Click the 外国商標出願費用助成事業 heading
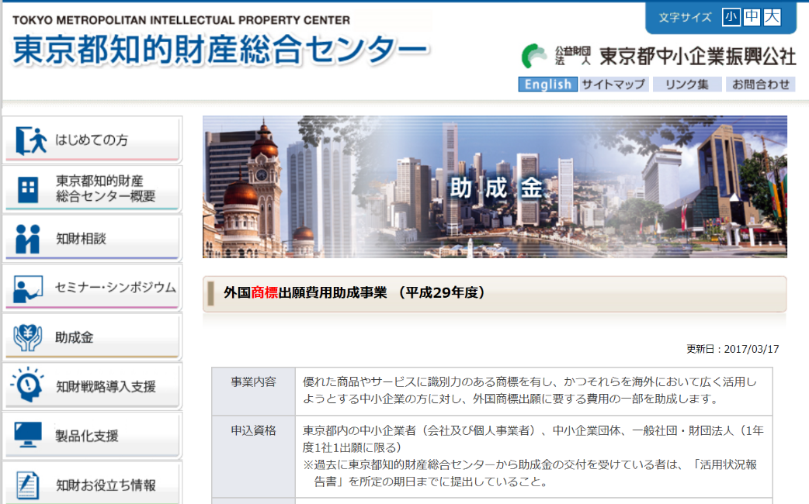The height and width of the screenshot is (504, 809). point(354,293)
